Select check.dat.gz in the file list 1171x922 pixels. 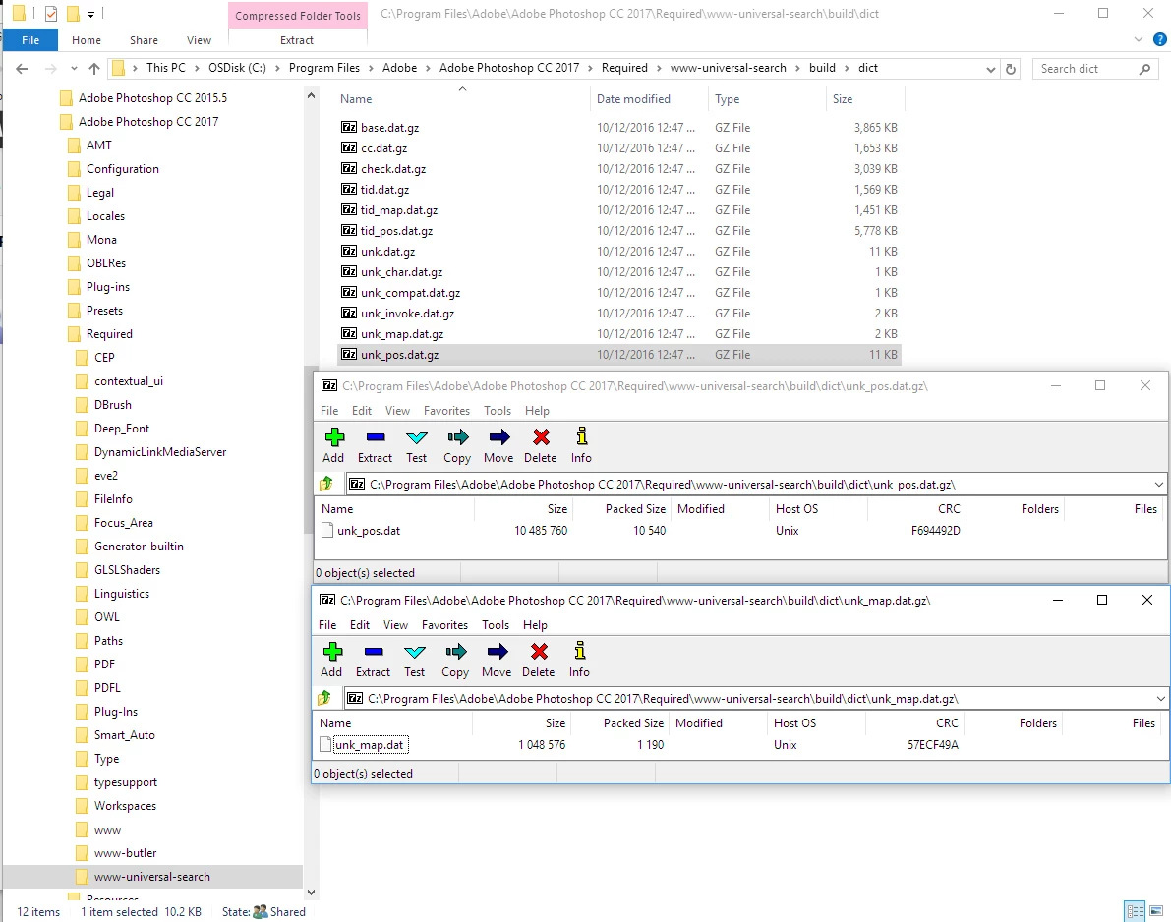[393, 169]
